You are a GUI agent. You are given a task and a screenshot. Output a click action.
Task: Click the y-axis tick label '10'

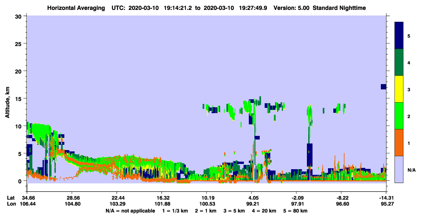coord(19,126)
